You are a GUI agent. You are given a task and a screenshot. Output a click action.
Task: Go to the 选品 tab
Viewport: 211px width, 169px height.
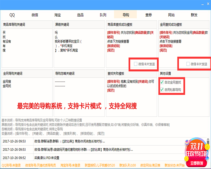(x=80, y=15)
